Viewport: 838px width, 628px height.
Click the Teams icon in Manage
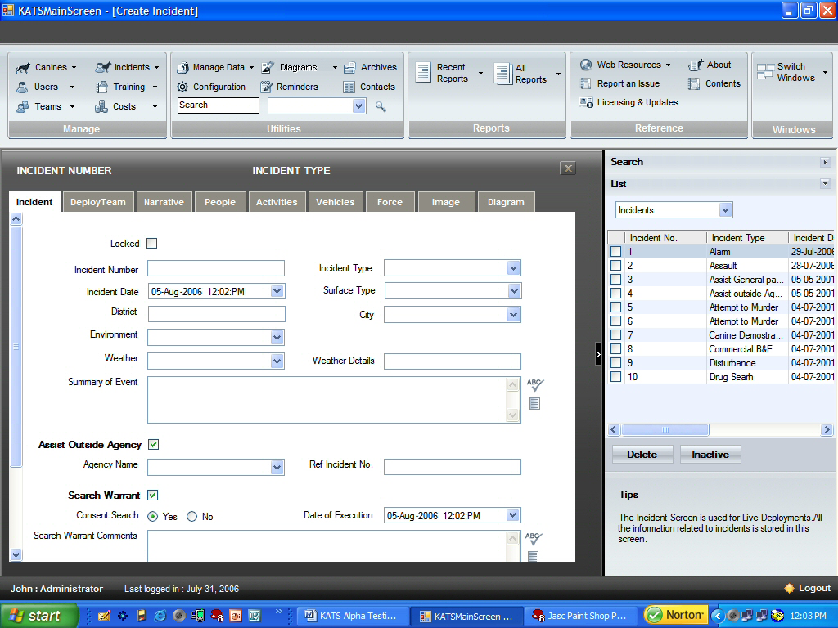coord(22,107)
